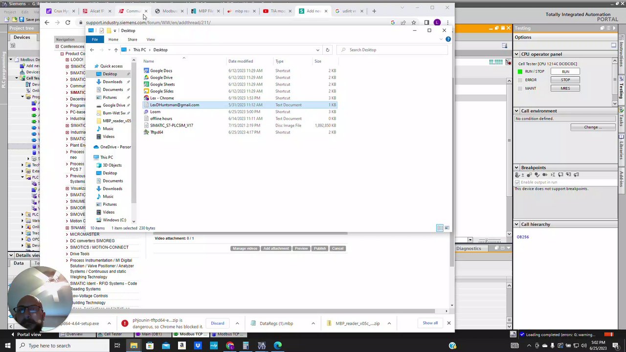626x352 pixels.
Task: Open Explorer help question mark icon
Action: pyautogui.click(x=448, y=39)
